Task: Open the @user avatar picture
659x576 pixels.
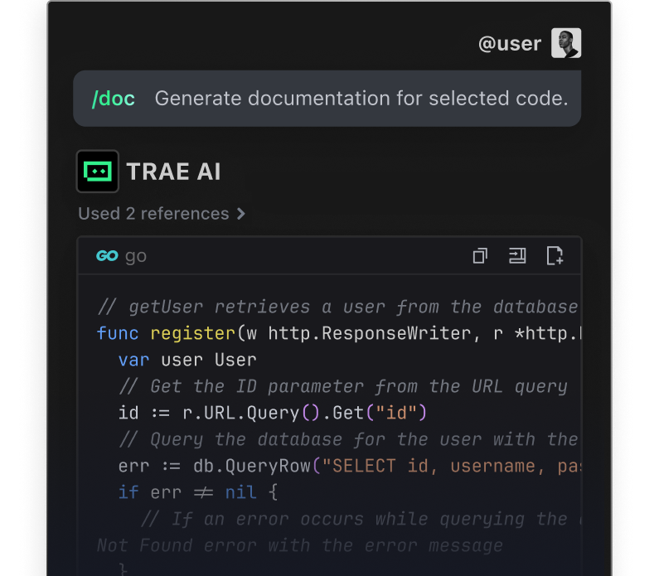Action: click(x=566, y=43)
